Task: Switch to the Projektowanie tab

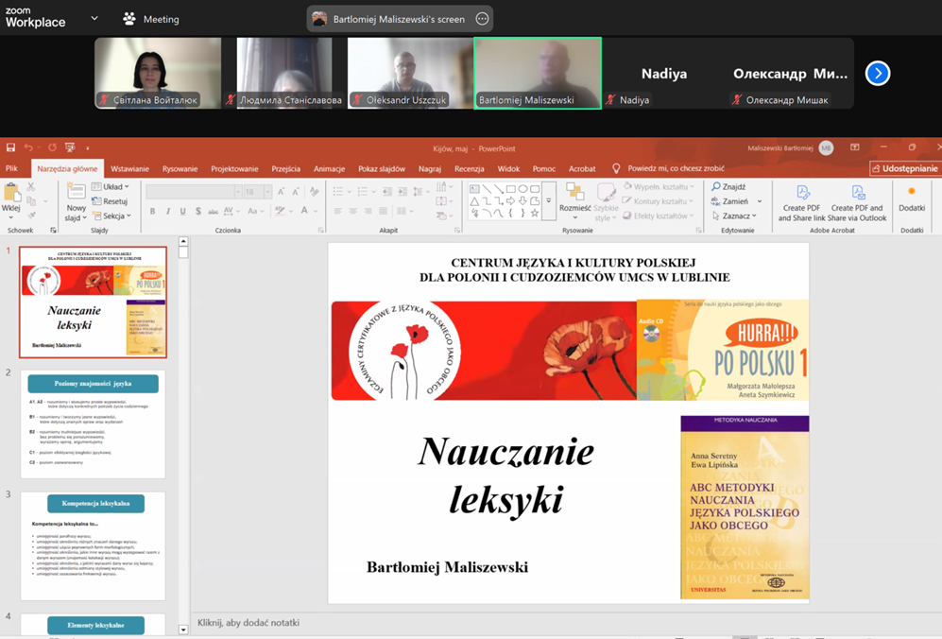Action: pyautogui.click(x=234, y=169)
